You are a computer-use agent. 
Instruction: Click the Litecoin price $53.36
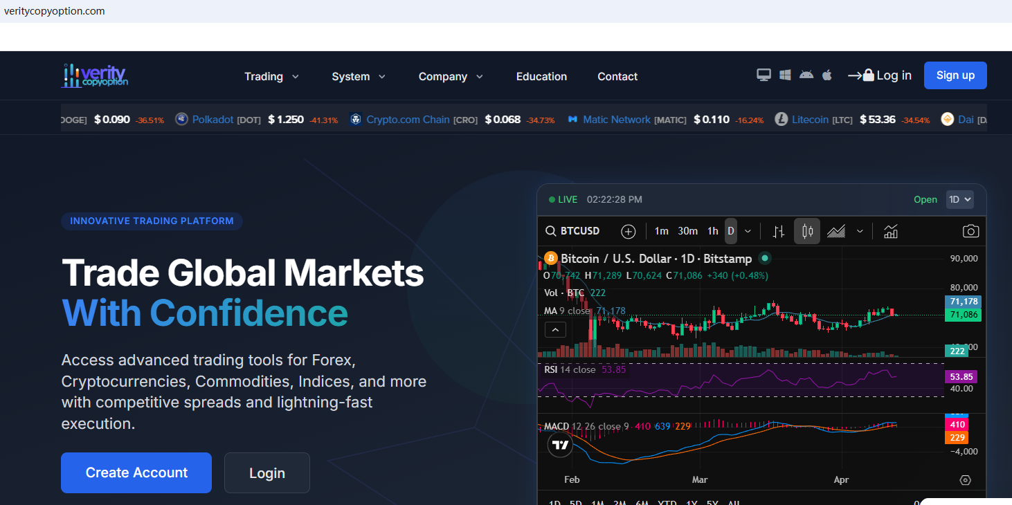[x=878, y=119]
